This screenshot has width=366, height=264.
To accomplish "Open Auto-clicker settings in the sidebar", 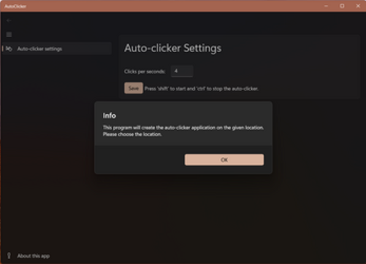I will pyautogui.click(x=57, y=49).
